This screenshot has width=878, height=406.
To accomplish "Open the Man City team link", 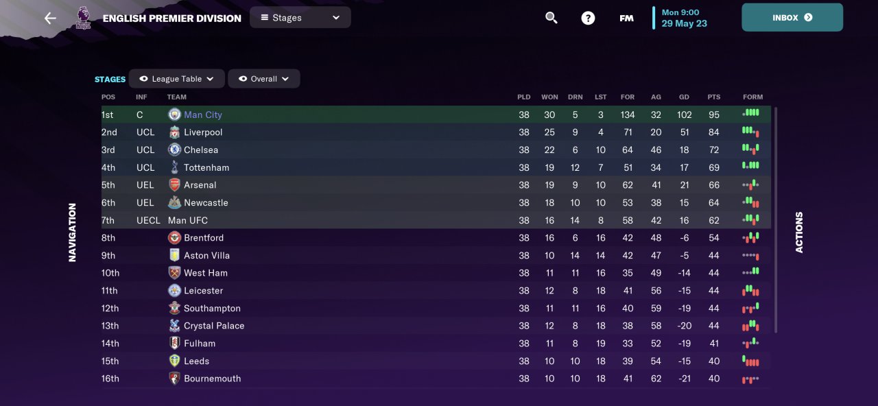I will 202,115.
